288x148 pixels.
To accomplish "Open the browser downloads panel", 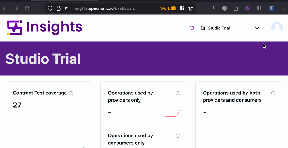I will [213, 8].
